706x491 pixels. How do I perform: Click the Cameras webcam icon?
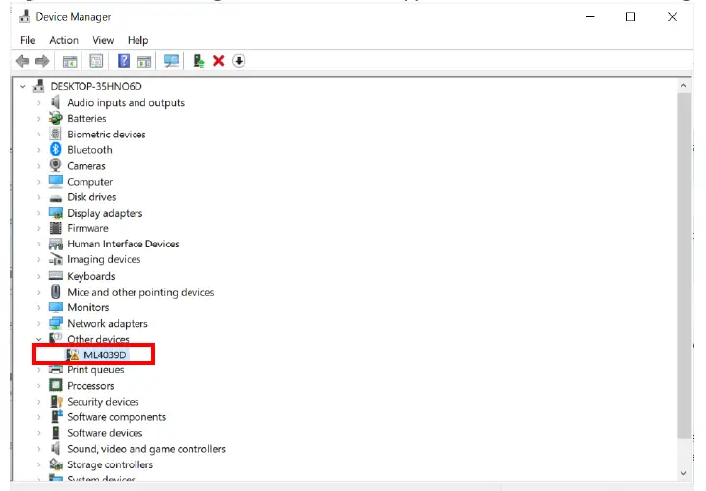point(55,165)
